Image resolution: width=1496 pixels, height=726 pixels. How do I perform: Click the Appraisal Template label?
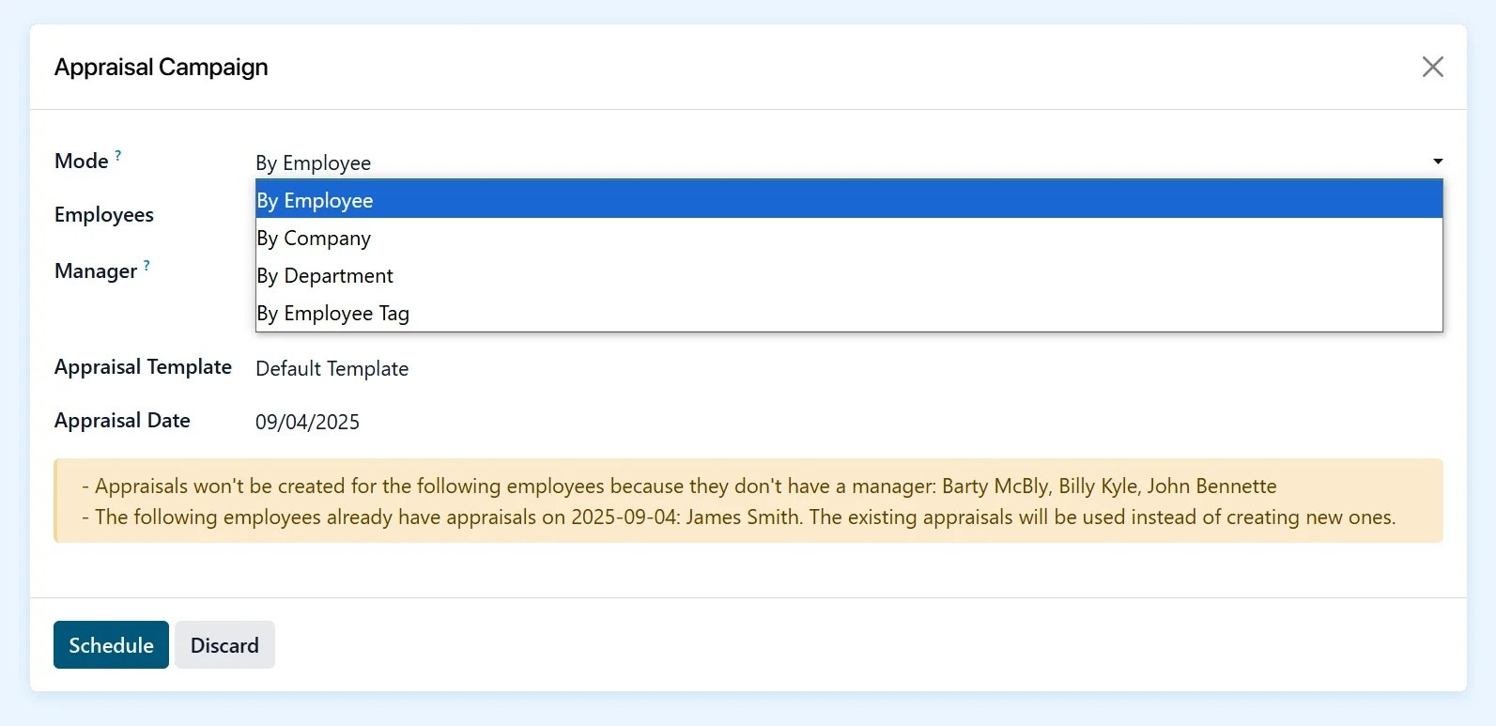pos(143,366)
